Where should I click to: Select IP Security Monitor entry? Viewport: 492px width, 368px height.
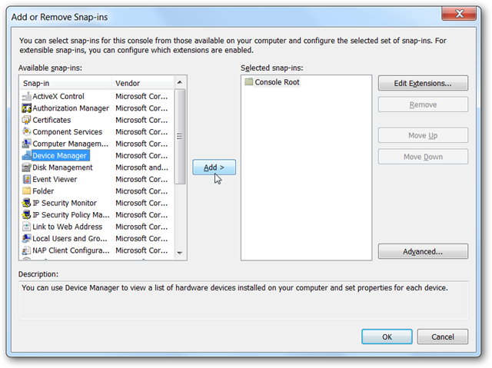pos(65,203)
